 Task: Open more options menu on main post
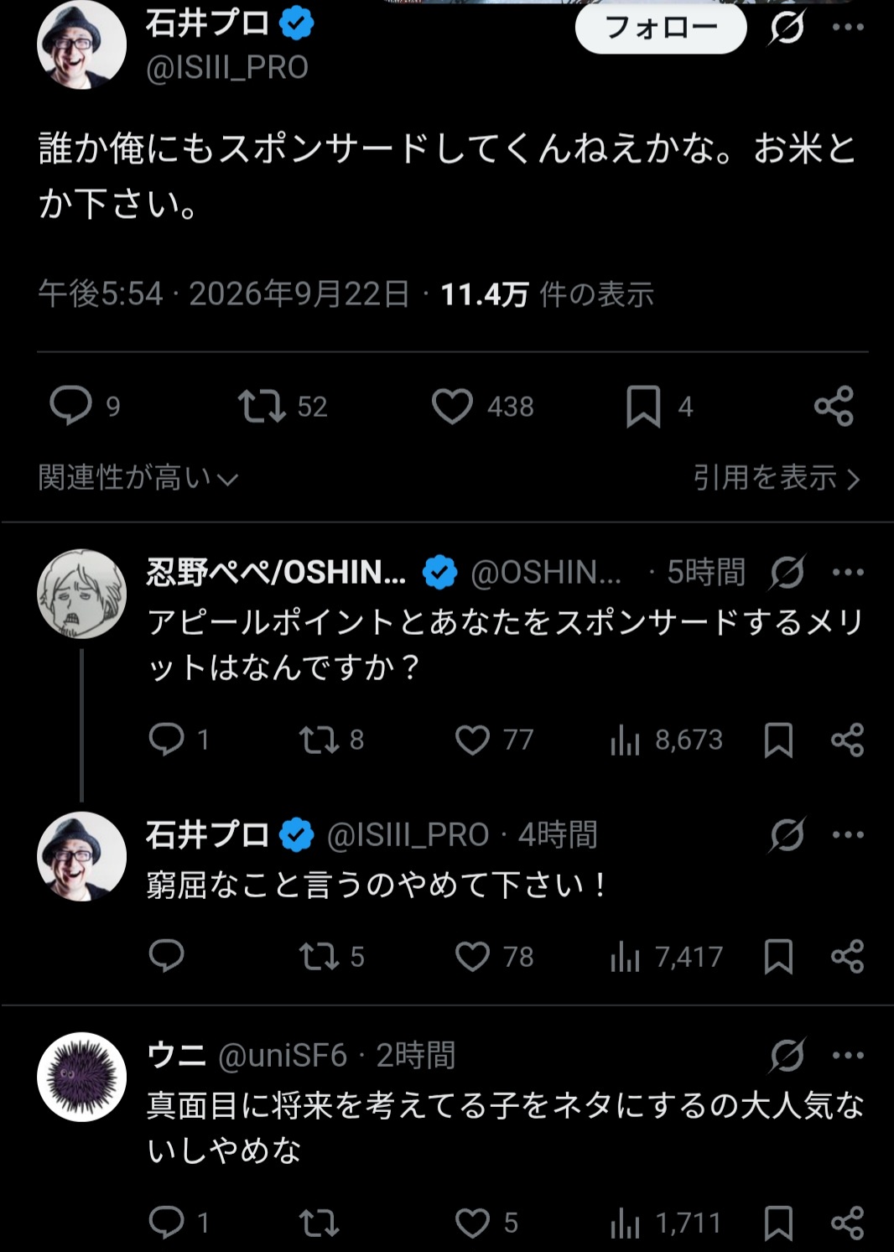848,28
